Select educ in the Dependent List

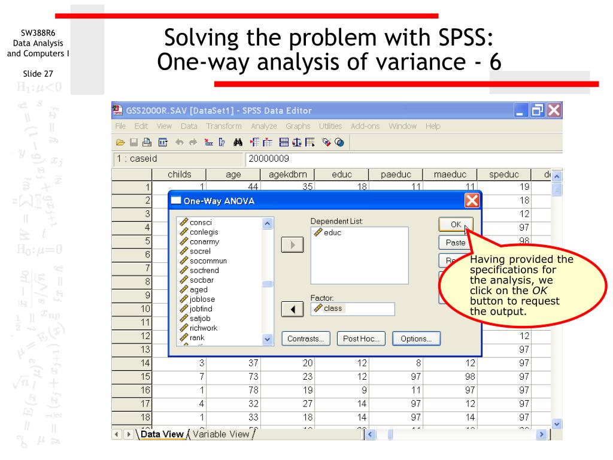pos(327,232)
